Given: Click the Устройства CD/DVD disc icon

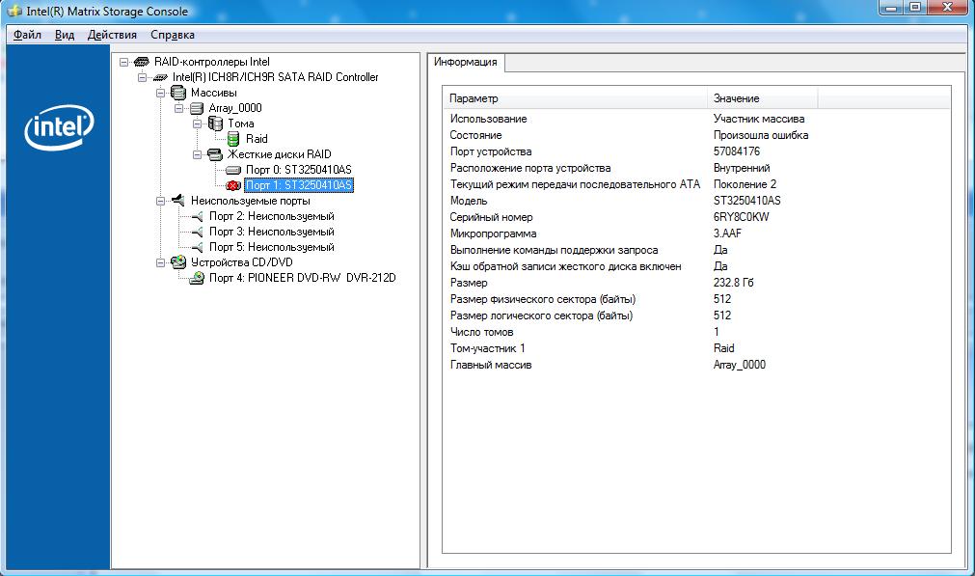Looking at the screenshot, I should 178,261.
